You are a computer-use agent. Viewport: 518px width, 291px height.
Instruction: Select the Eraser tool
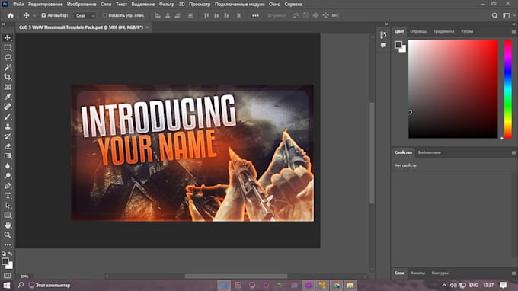(x=8, y=146)
